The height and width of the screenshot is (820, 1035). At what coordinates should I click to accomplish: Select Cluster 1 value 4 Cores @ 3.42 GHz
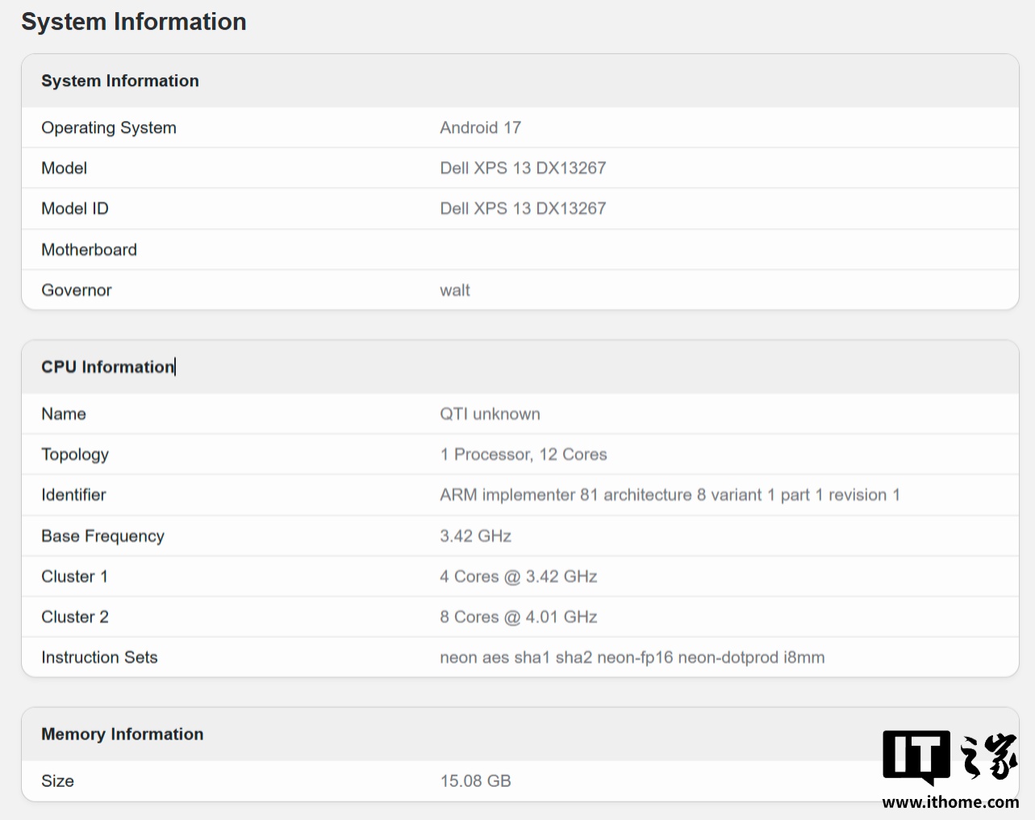(519, 576)
